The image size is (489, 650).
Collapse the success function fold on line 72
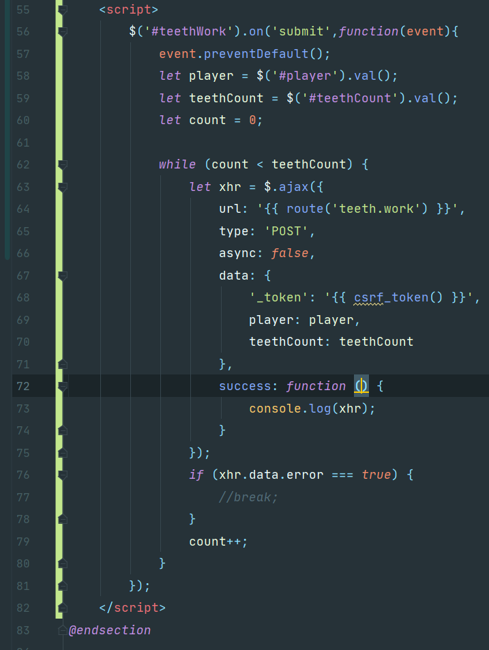tap(63, 386)
